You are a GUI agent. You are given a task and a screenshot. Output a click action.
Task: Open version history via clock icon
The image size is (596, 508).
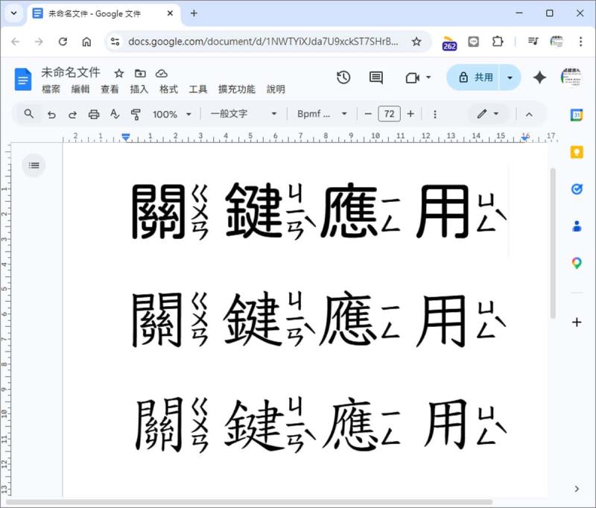point(342,77)
